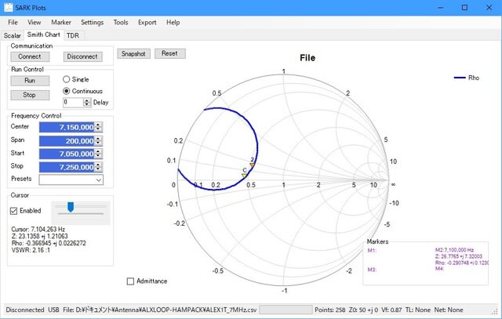
Task: Open the Marker menu
Action: pos(61,23)
